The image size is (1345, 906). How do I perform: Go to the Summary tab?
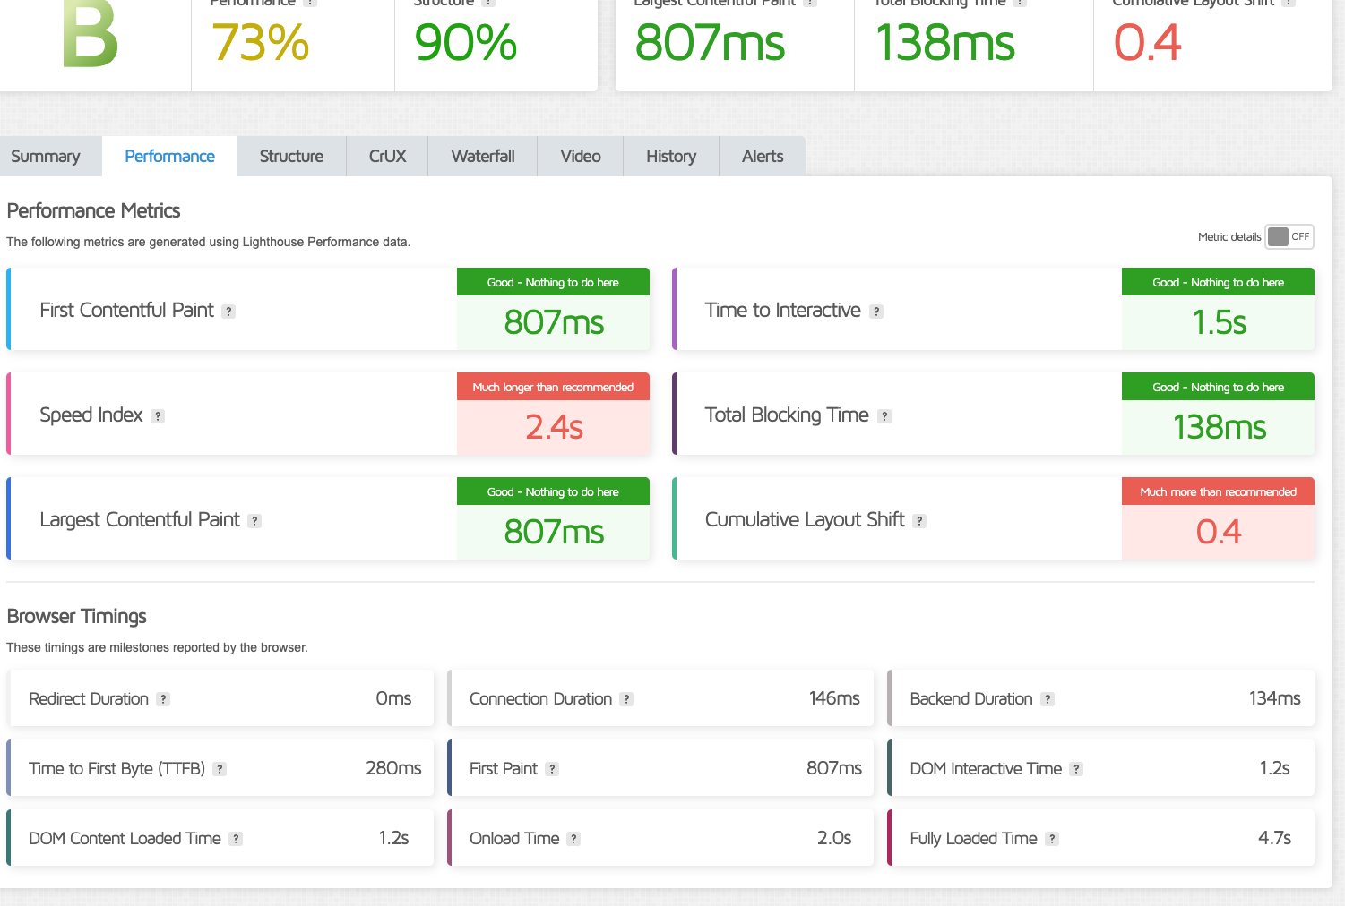46,157
